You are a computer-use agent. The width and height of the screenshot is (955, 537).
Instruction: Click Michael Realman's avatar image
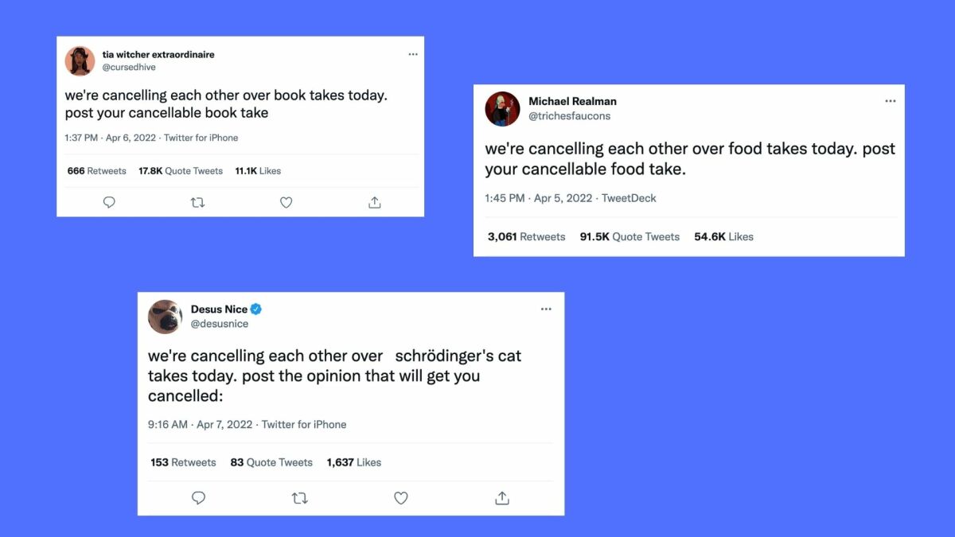pos(502,109)
